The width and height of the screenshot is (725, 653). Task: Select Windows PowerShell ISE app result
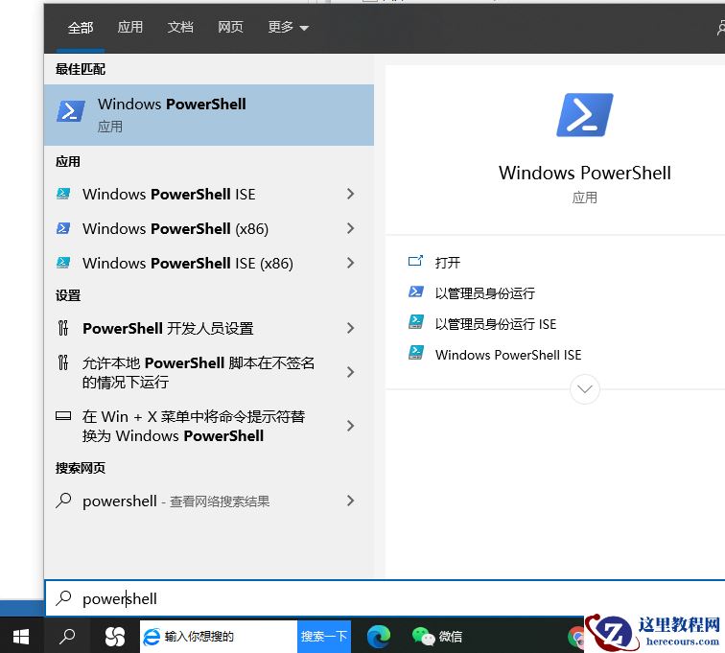coord(209,194)
